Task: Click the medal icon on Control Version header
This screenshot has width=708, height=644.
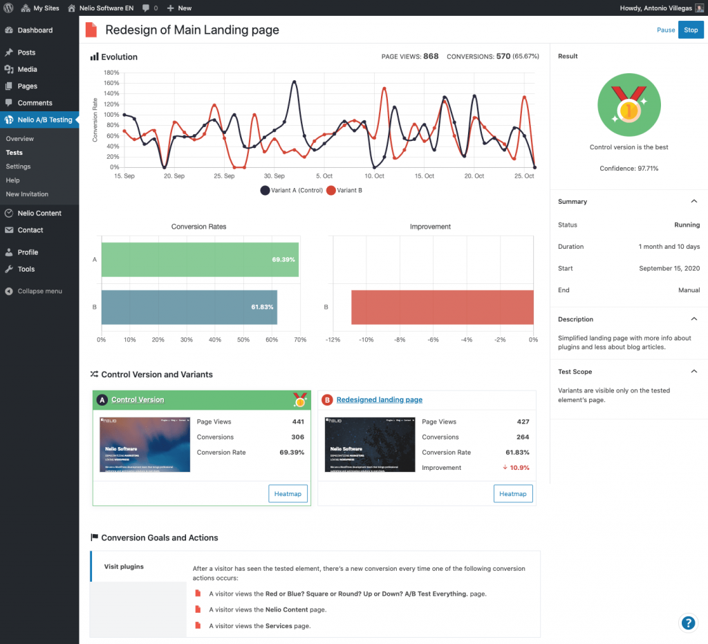Action: [x=300, y=400]
